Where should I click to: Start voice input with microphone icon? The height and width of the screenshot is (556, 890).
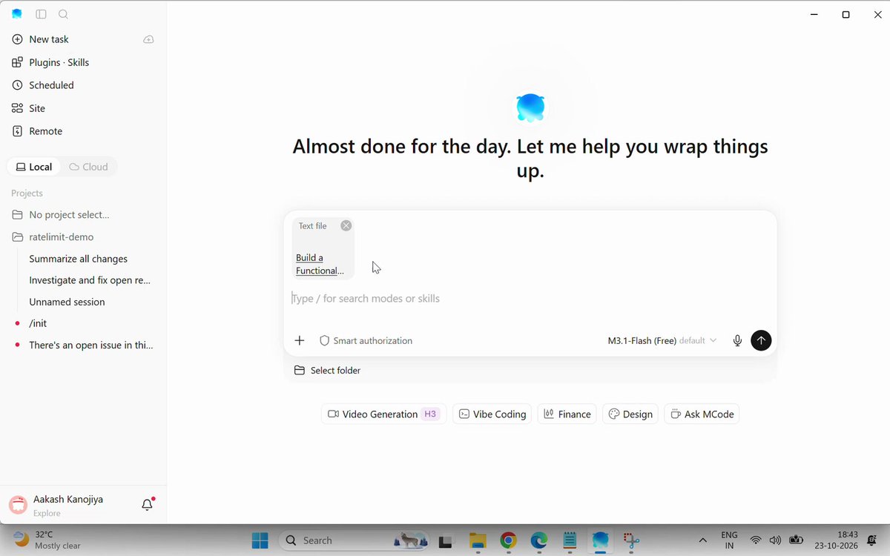(x=737, y=341)
